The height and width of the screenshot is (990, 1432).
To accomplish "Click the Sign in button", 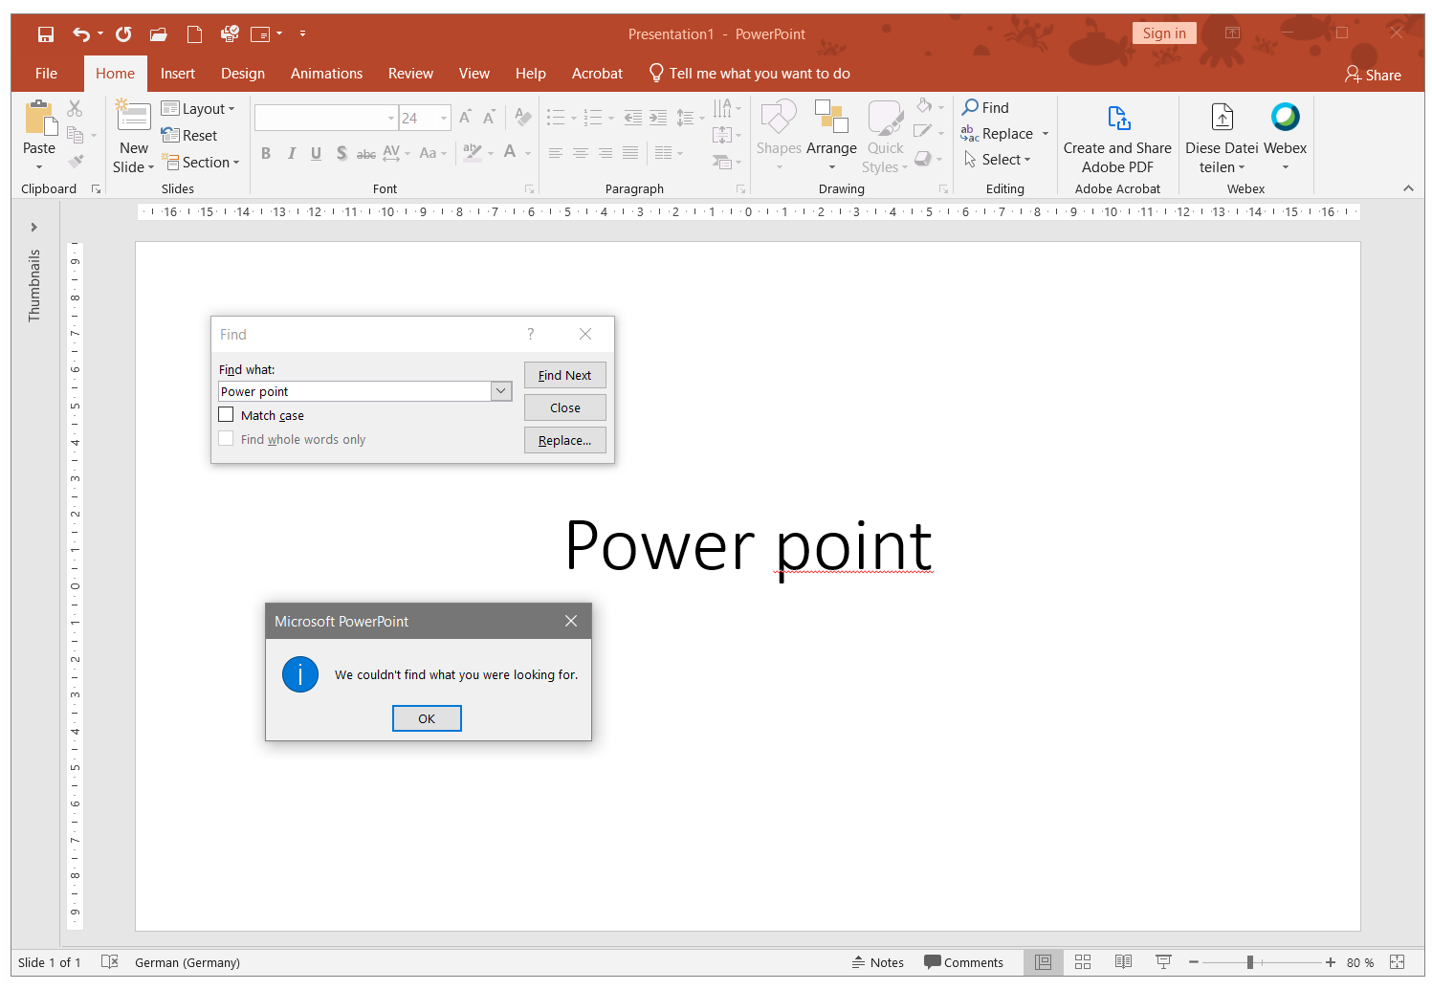I will 1164,33.
